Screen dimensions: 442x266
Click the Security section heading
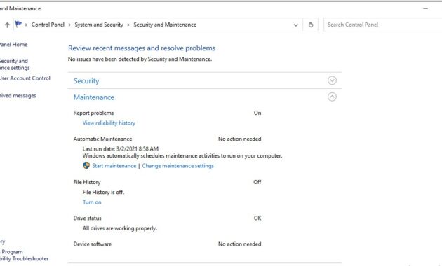pyautogui.click(x=86, y=80)
